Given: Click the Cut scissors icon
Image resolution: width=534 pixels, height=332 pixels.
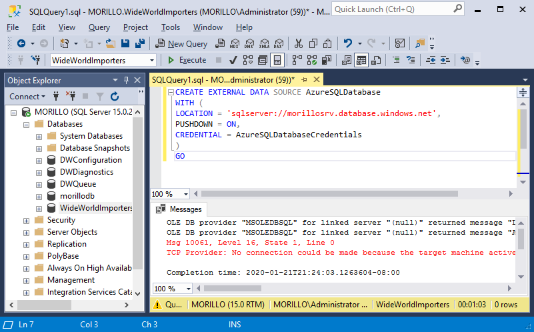Looking at the screenshot, I should (298, 43).
